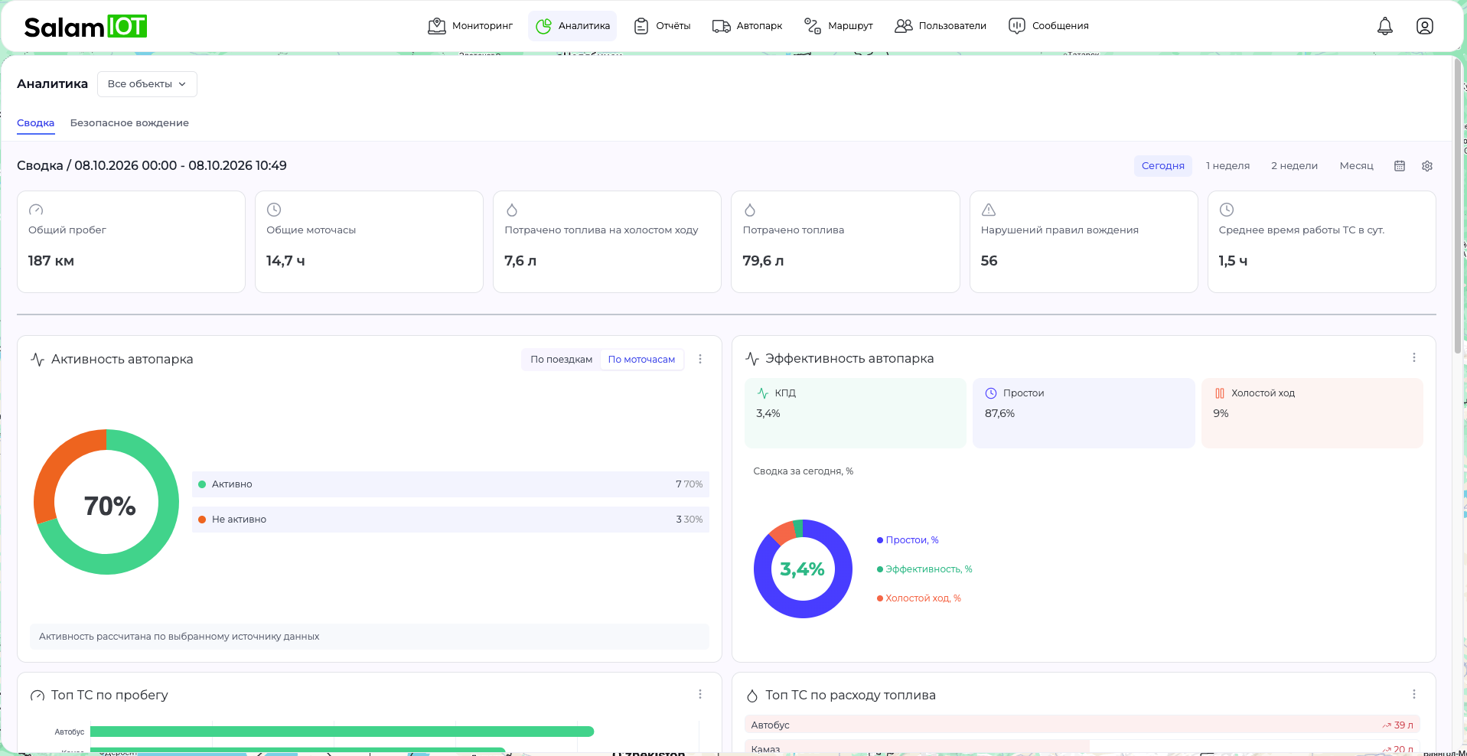Open top fuel consumption widget menu
Viewport: 1467px width, 756px height.
click(1413, 694)
